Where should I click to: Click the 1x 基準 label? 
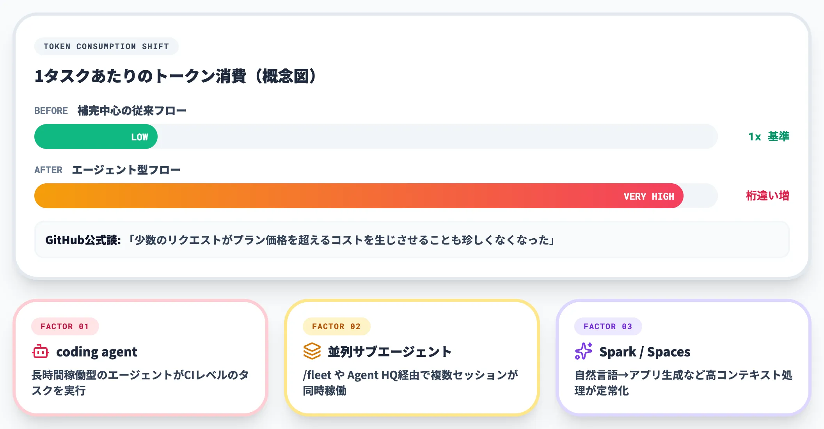click(769, 136)
